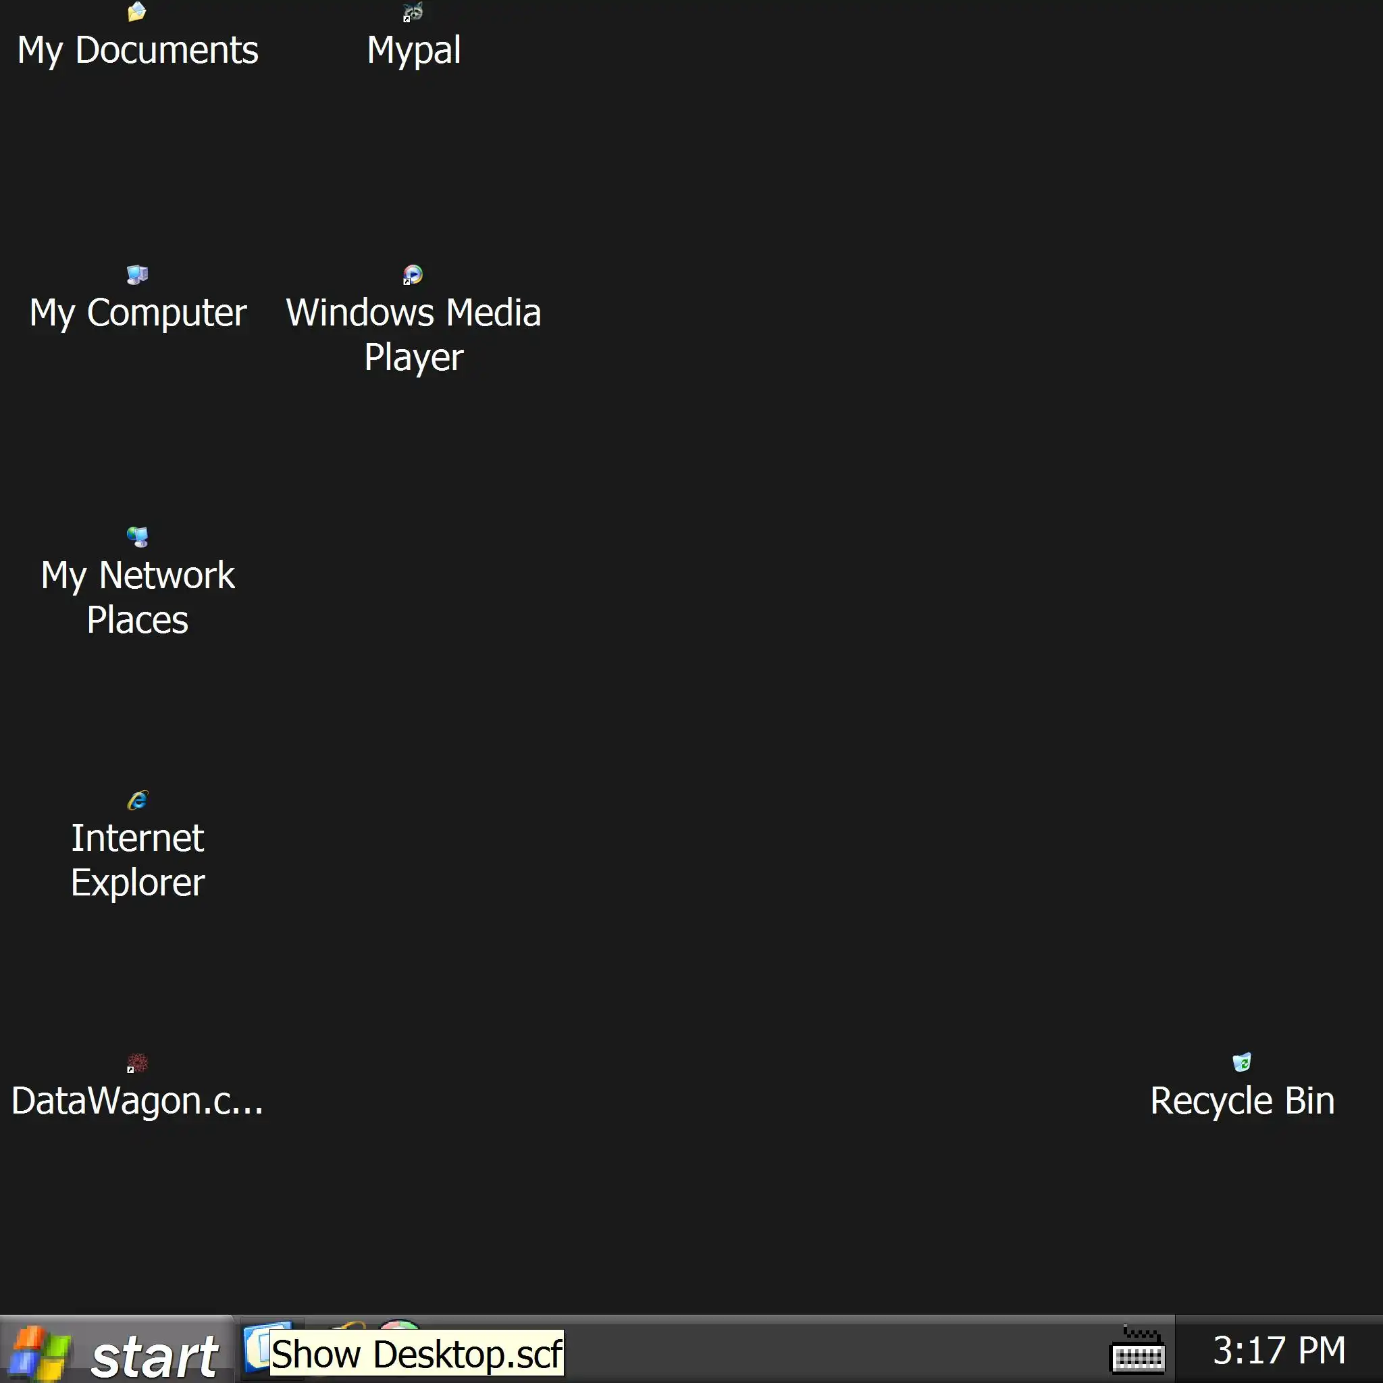Click the keyboard icon in system tray
The width and height of the screenshot is (1383, 1383).
tap(1137, 1351)
